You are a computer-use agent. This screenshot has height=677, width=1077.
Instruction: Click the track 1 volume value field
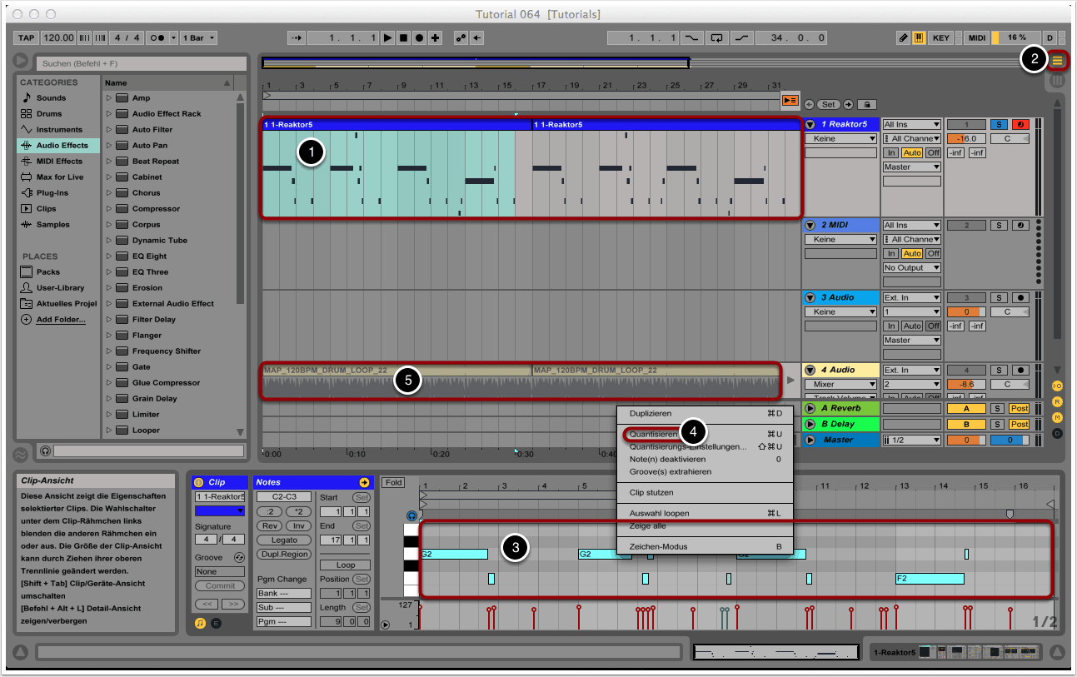(x=966, y=139)
